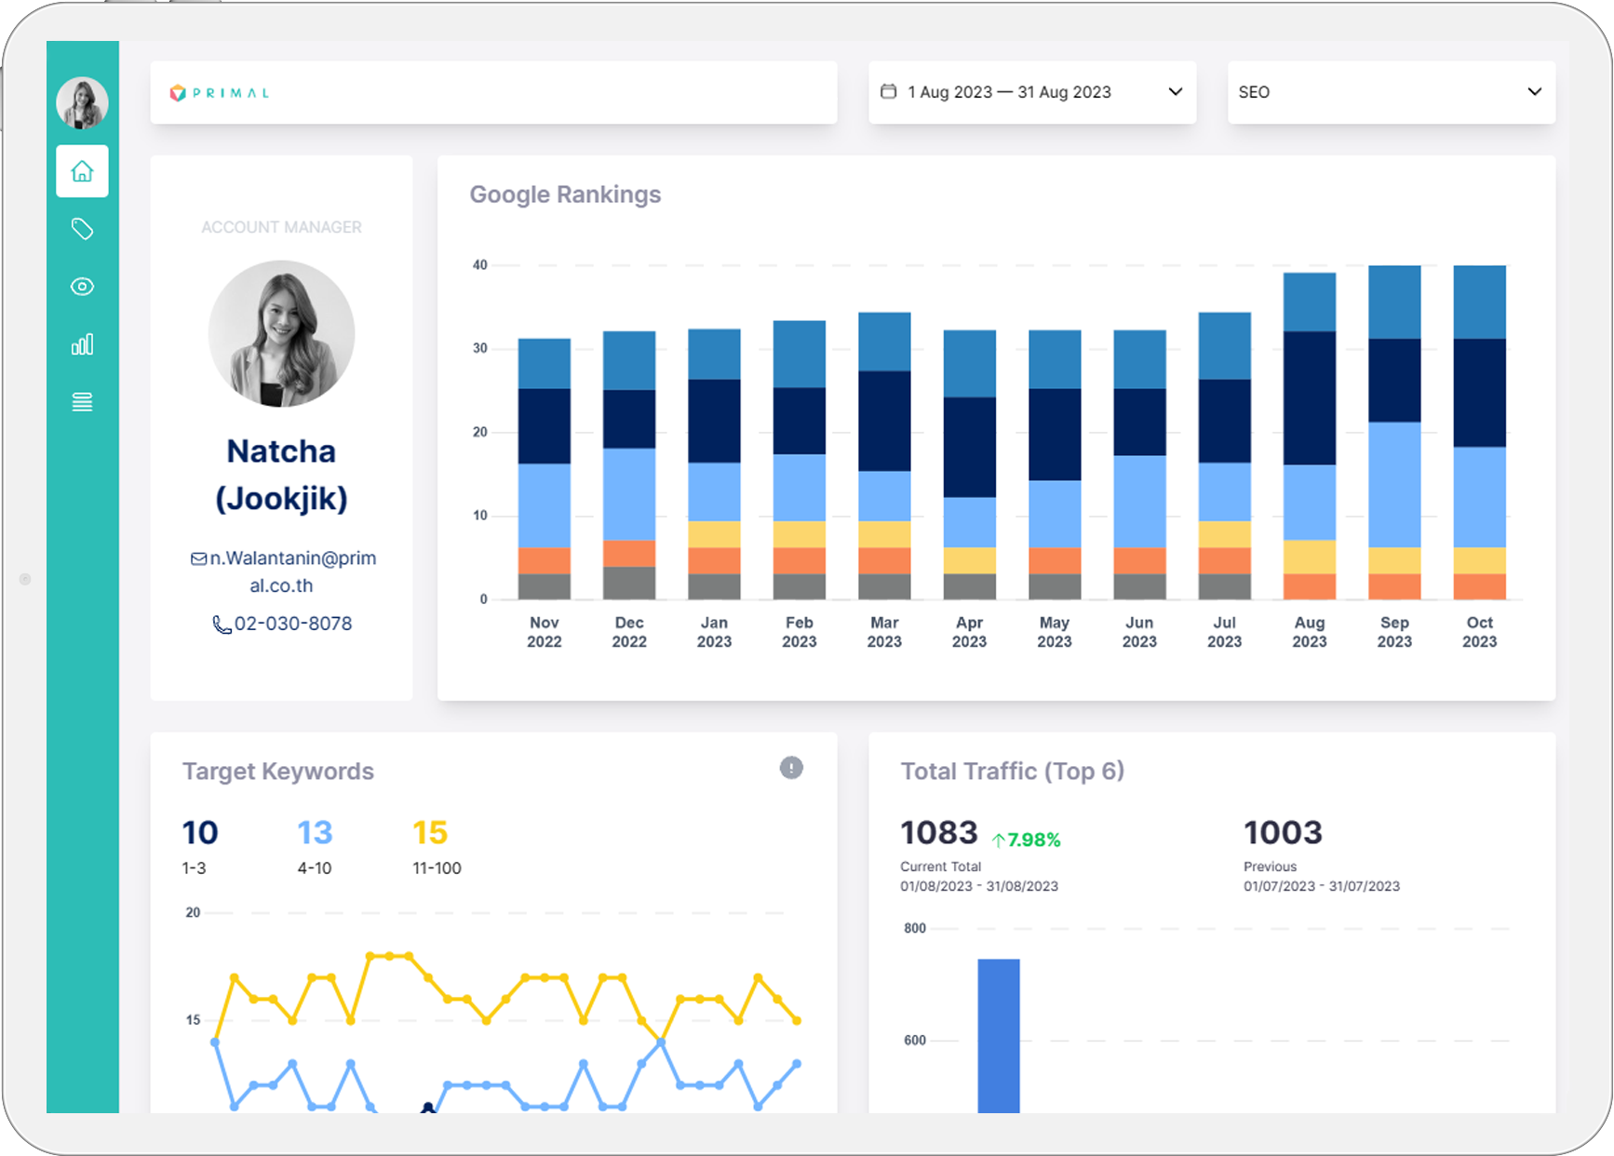This screenshot has width=1614, height=1156.
Task: Click the Previous total value 1003
Action: (x=1283, y=832)
